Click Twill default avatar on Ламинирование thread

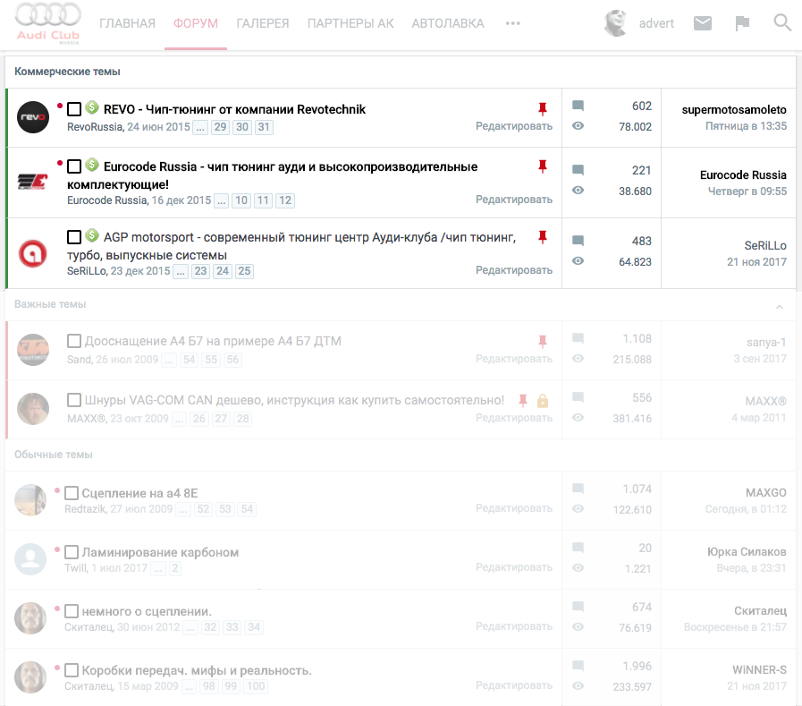pos(30,559)
